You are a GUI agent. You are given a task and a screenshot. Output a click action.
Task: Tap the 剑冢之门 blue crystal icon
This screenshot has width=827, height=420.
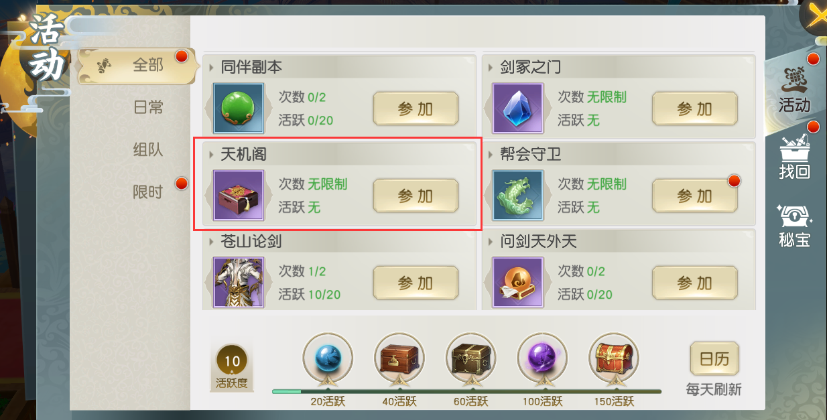coord(518,108)
